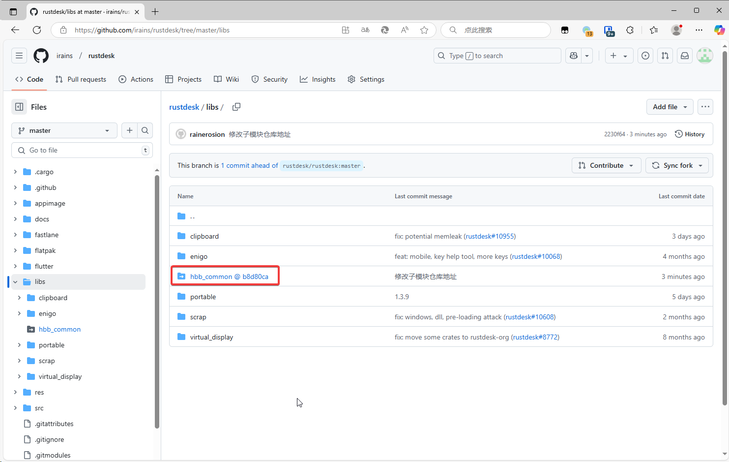Add file plus icon beside branch

point(129,130)
